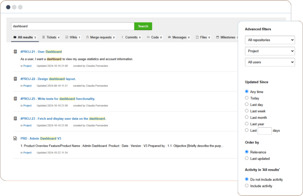
Task: Open the All users dropdown
Action: tap(270, 62)
